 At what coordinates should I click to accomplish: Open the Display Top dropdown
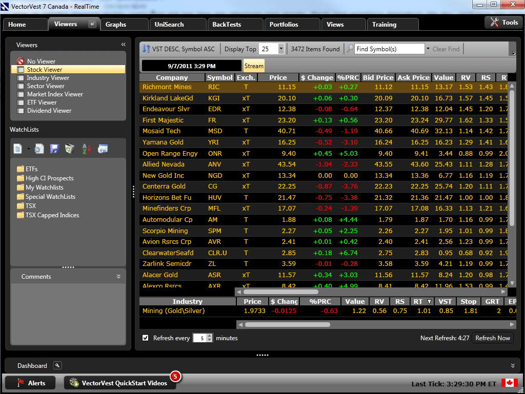[x=281, y=49]
